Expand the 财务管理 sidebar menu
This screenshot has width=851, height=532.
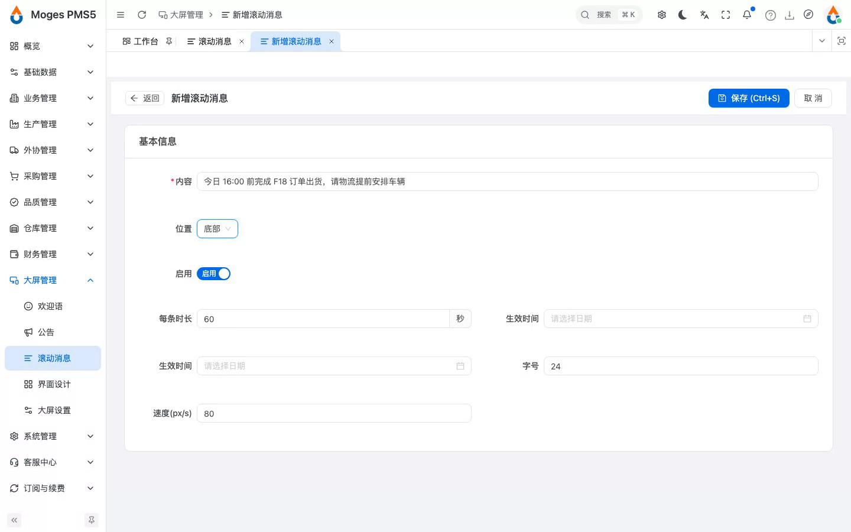[53, 254]
